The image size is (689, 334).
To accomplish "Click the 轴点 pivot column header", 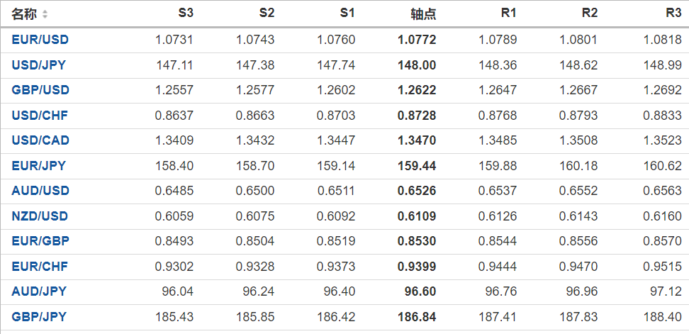I will tap(423, 14).
